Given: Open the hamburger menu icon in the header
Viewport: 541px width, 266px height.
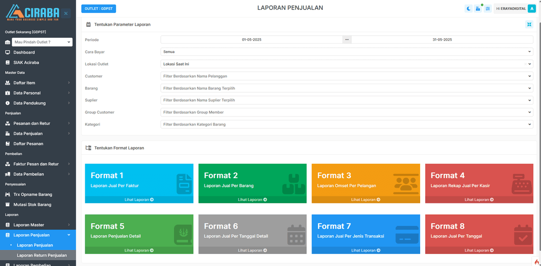Looking at the screenshot, I should point(487,9).
